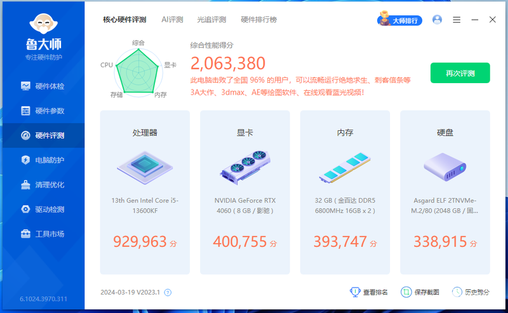Click the broom icon beside 清理优化
The width and height of the screenshot is (508, 313).
pos(25,185)
